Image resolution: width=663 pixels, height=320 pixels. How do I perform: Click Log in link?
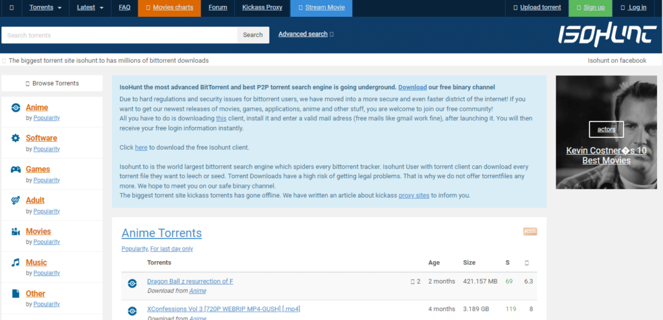click(x=633, y=8)
